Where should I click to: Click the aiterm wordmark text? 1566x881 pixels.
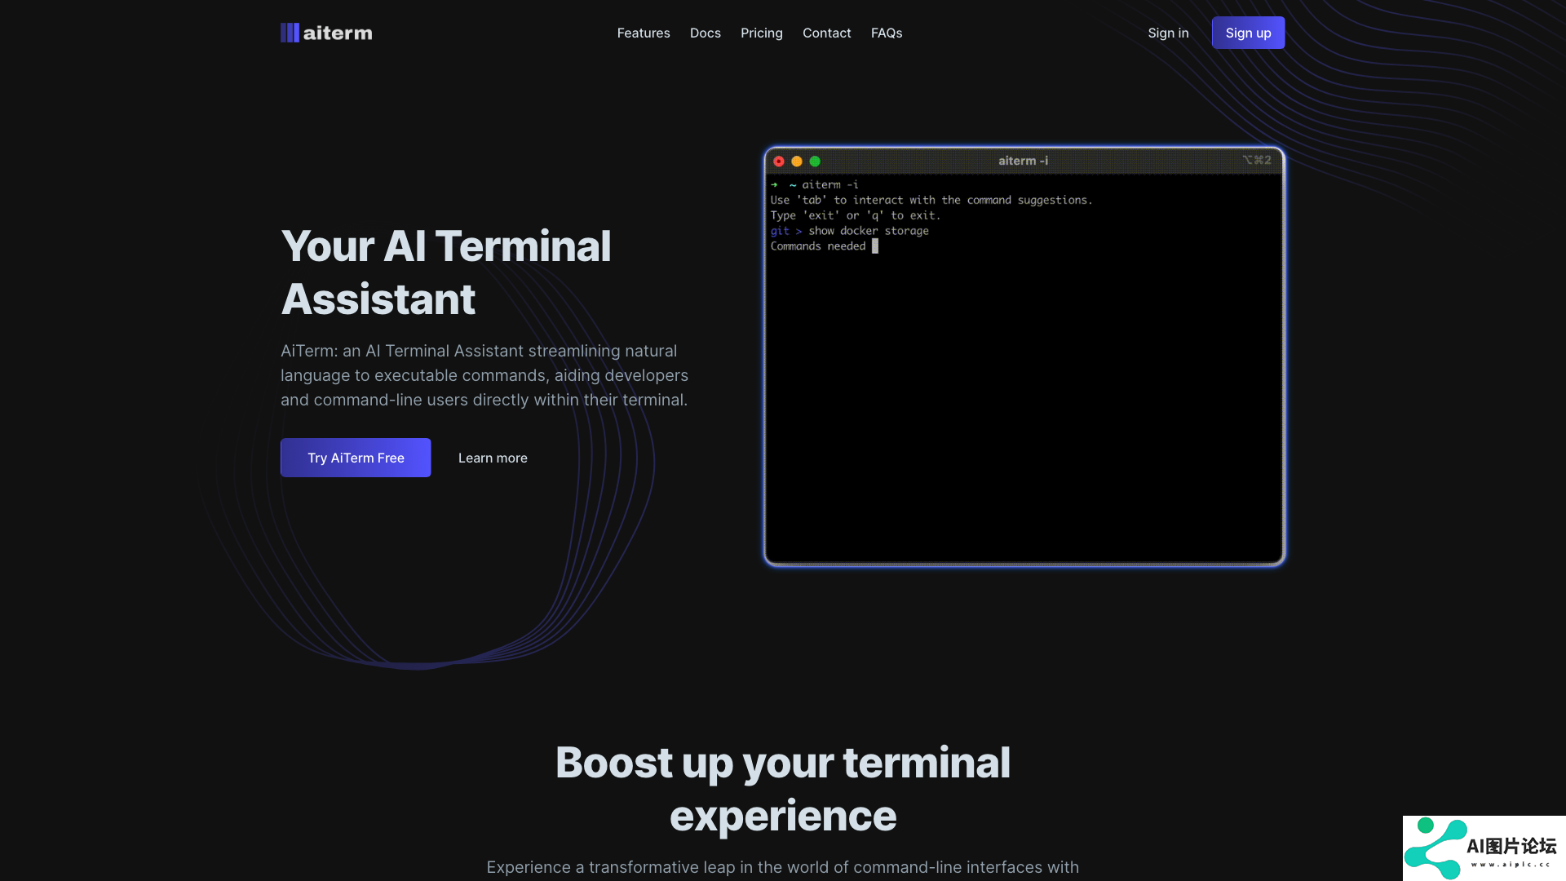338,33
